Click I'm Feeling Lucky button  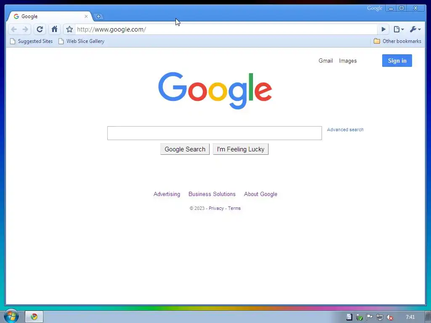(240, 149)
